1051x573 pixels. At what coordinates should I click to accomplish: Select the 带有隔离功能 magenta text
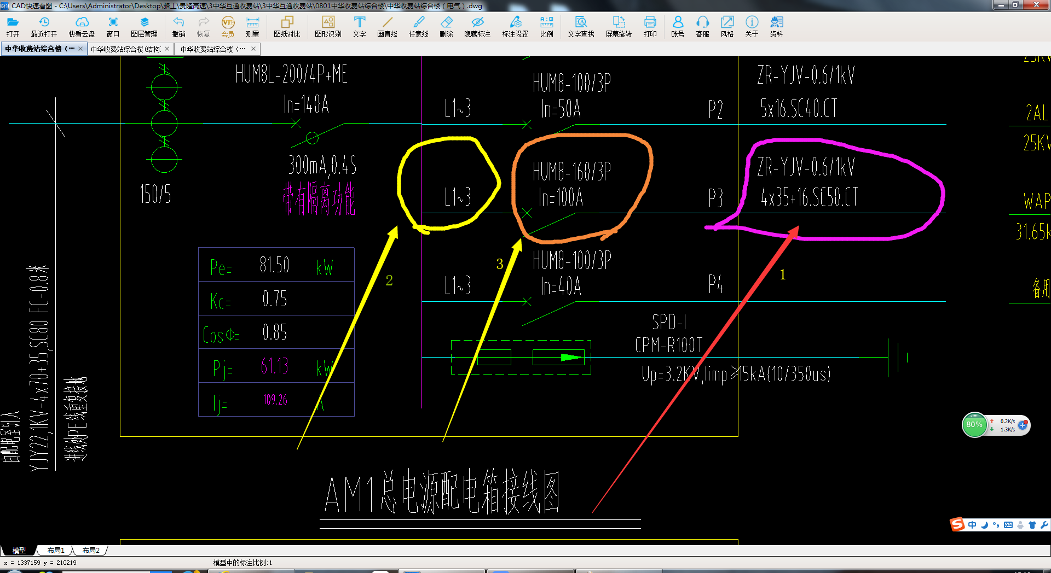point(319,199)
